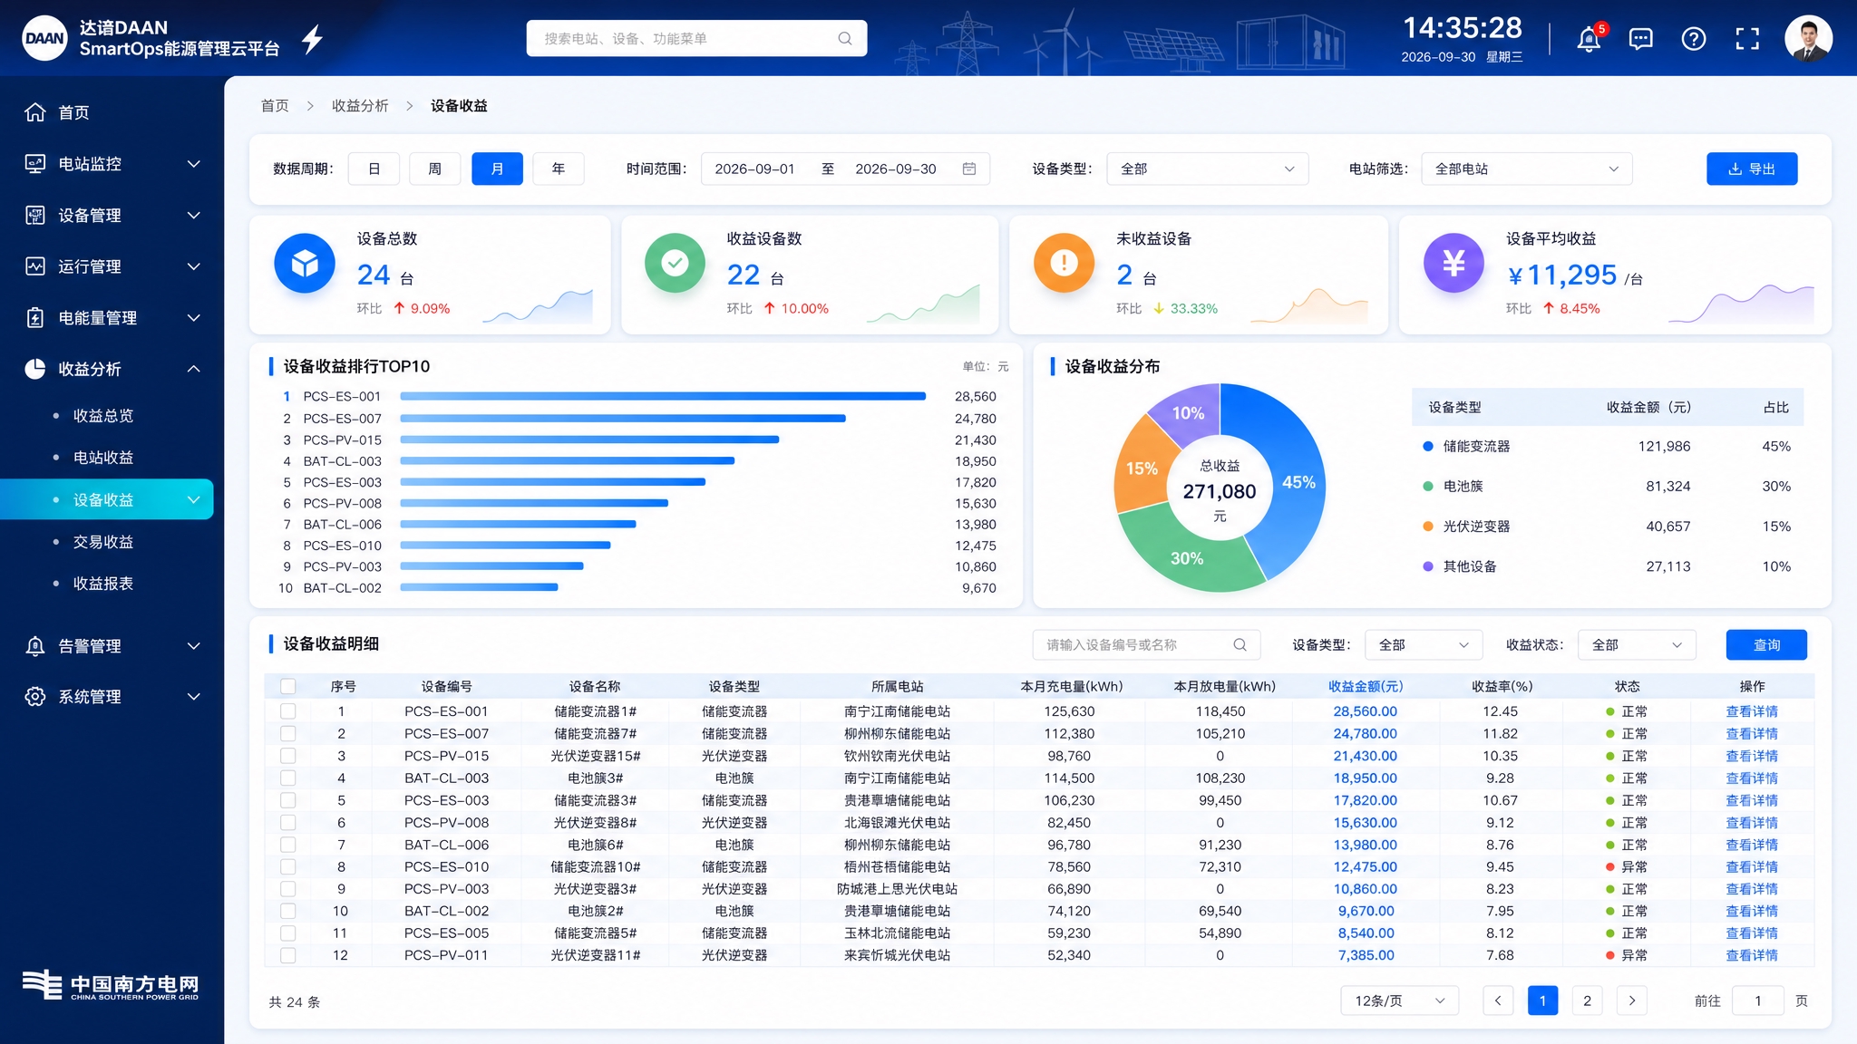Screen dimensions: 1857x1044
Task: Open the calendar icon in time range
Action: click(x=968, y=169)
